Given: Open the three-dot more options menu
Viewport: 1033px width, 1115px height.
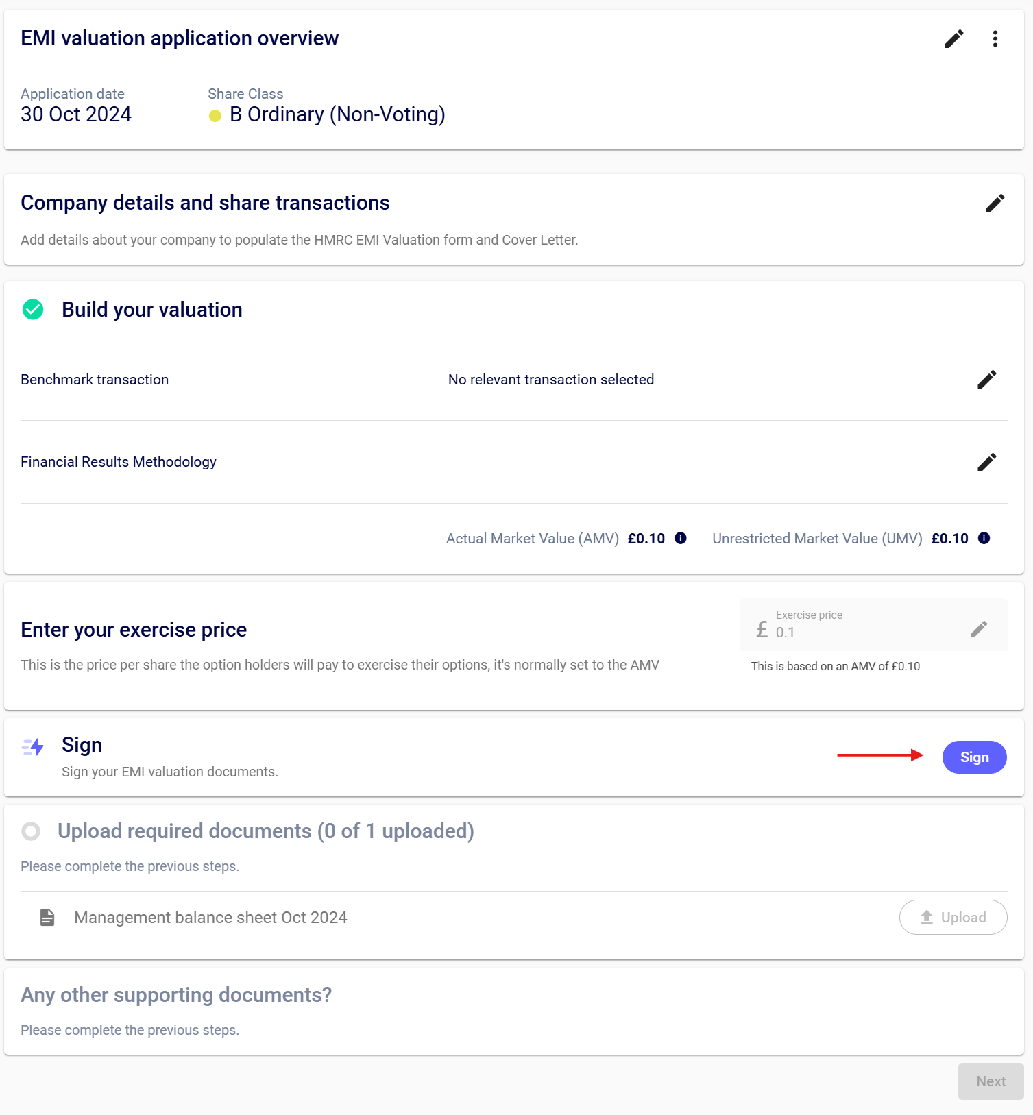Looking at the screenshot, I should (995, 39).
